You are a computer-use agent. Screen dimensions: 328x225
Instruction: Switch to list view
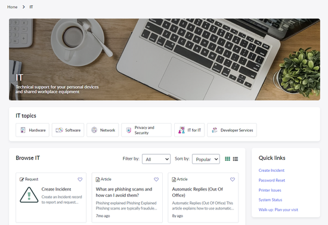(236, 159)
